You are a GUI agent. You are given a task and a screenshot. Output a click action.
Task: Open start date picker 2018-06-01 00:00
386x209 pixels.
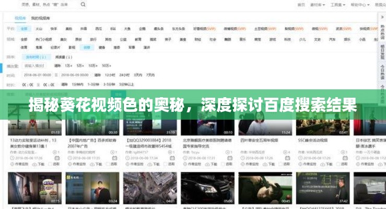[x=38, y=75]
